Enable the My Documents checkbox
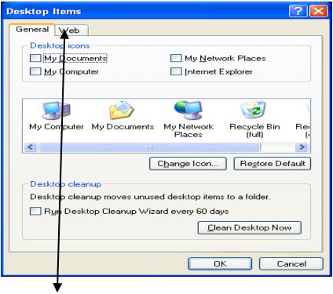 pyautogui.click(x=35, y=58)
